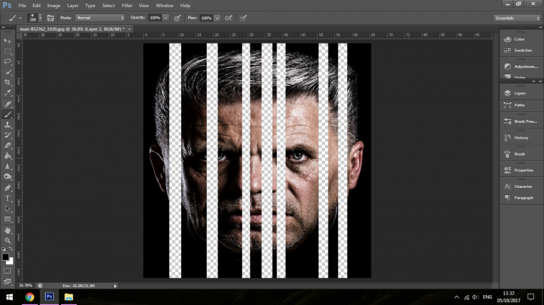Open the Window menu
This screenshot has height=305, width=544.
pos(165,6)
